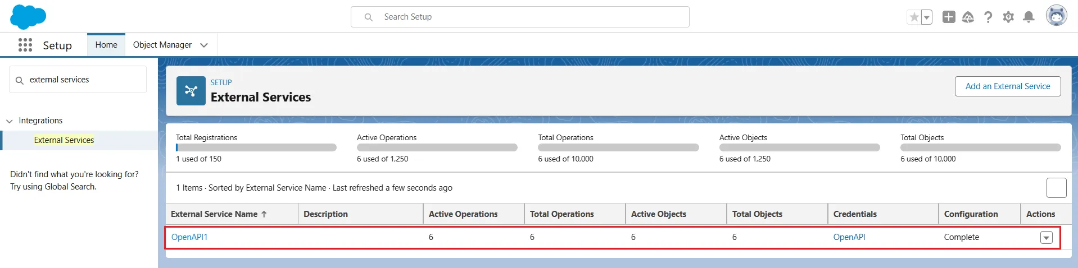Image resolution: width=1078 pixels, height=268 pixels.
Task: Open the Setup gear menu
Action: point(1008,17)
